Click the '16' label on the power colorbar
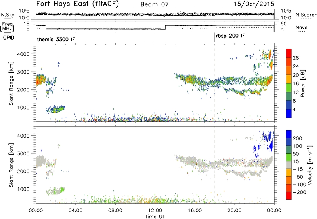 (296, 84)
